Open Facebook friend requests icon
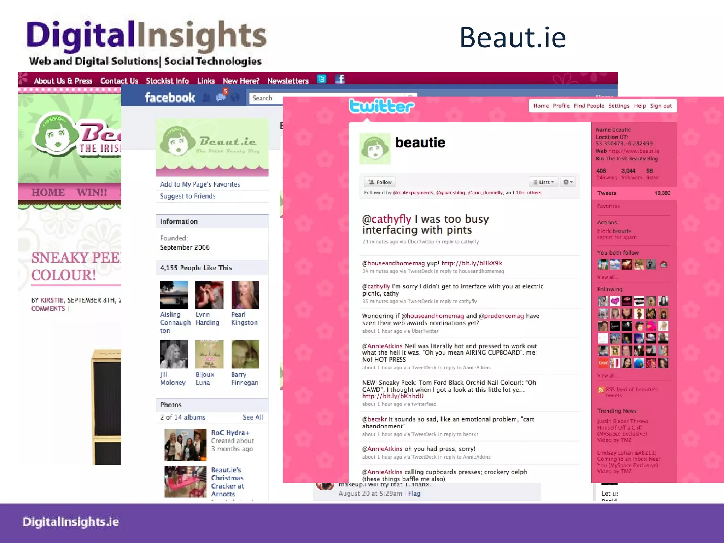724x543 pixels. click(206, 98)
